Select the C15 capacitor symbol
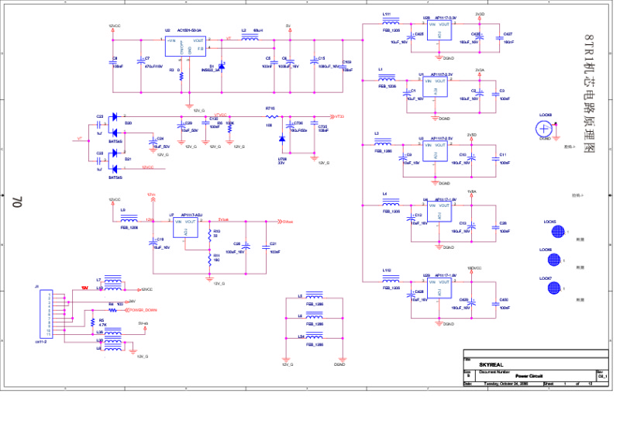Screen dimensions: 620x438 coord(315,61)
